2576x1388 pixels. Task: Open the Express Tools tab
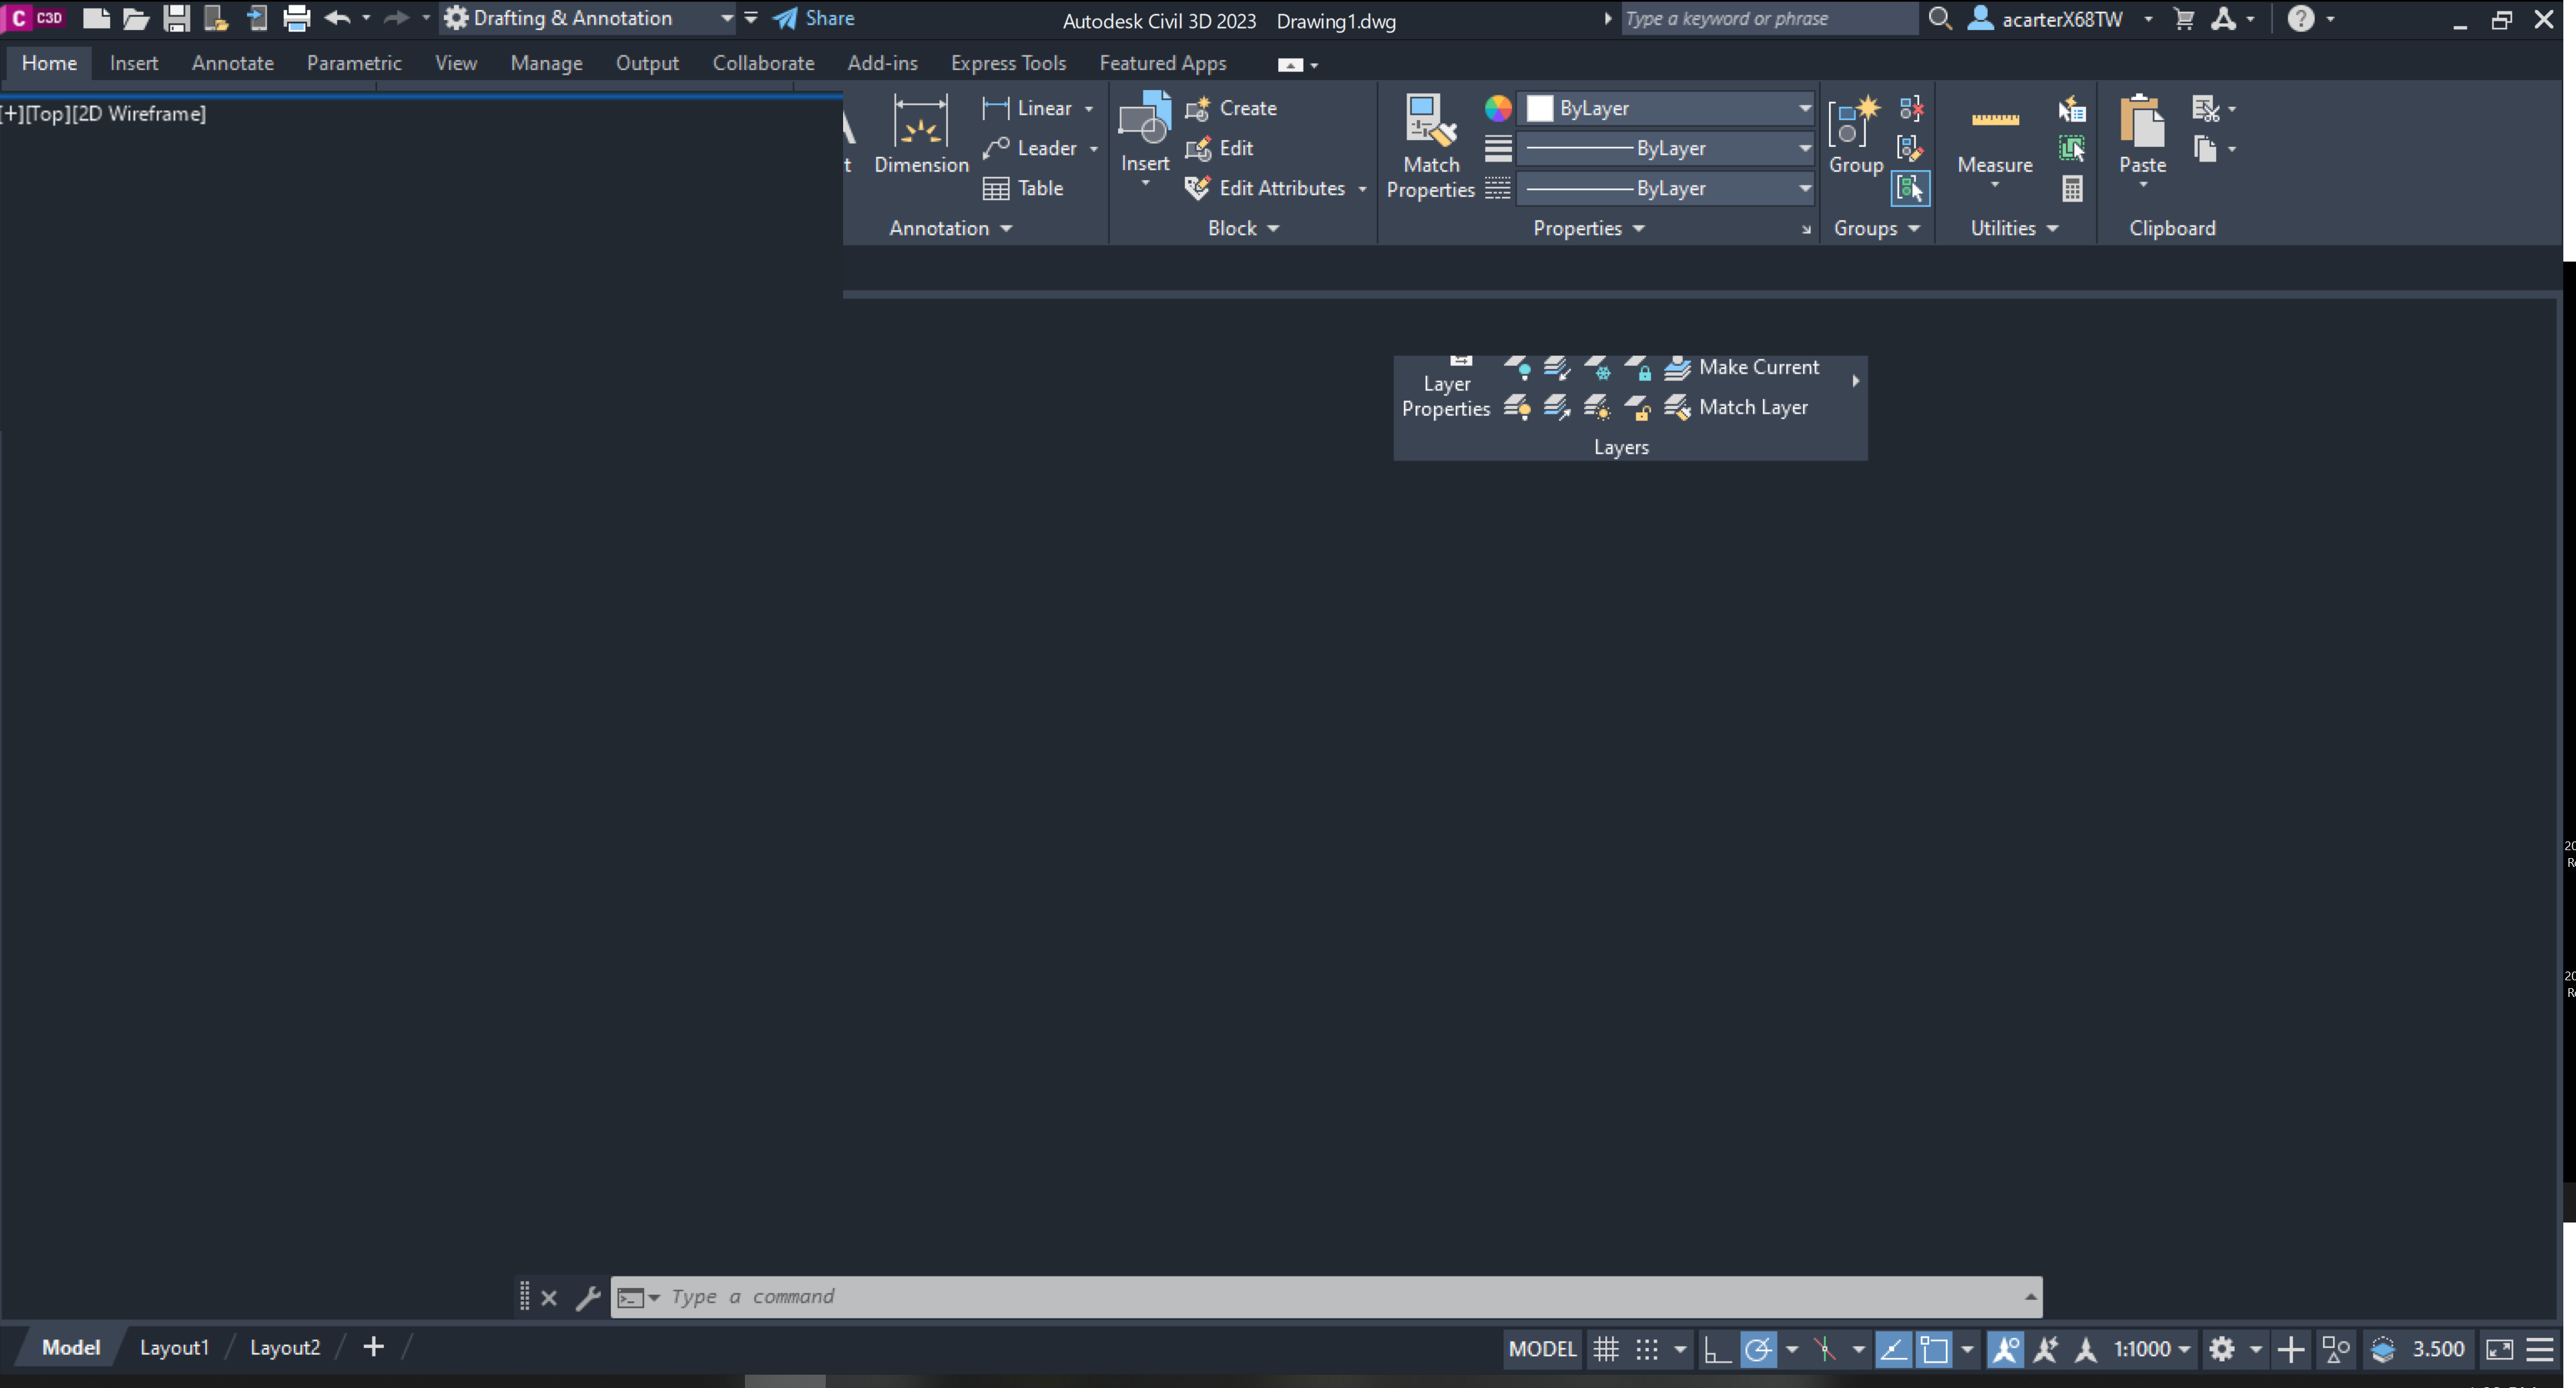(1008, 62)
